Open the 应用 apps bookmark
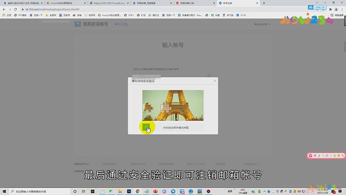The image size is (346, 195). [7, 15]
